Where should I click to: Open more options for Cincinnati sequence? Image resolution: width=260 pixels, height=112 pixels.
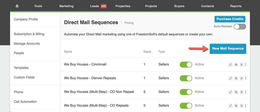point(245,65)
